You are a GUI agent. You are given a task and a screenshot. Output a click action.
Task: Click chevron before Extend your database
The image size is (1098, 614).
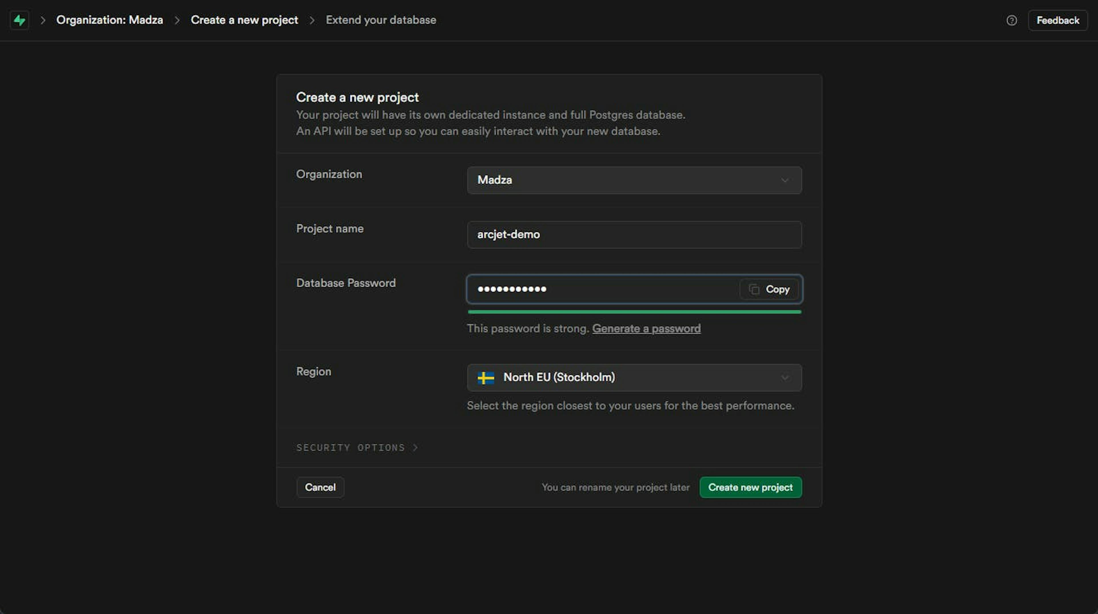pos(312,20)
